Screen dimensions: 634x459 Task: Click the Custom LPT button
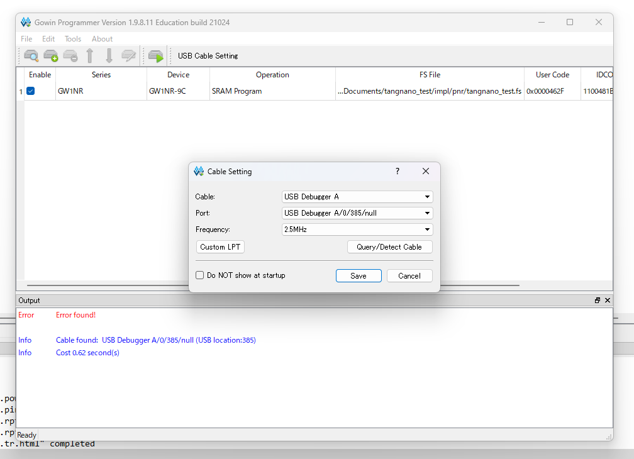(x=220, y=247)
